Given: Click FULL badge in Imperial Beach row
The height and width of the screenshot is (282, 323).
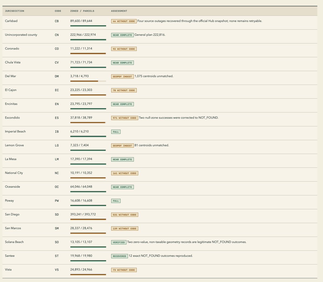Looking at the screenshot, I should pyautogui.click(x=116, y=132).
